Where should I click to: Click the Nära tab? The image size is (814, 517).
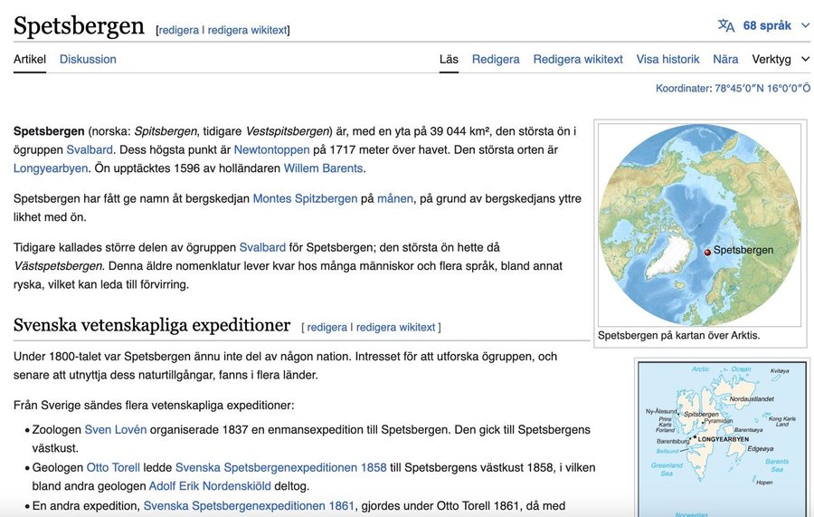725,59
